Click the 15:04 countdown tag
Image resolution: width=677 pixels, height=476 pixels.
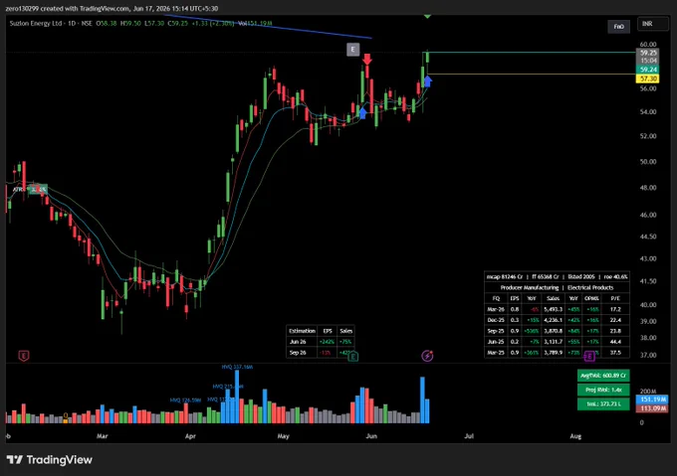(x=648, y=61)
